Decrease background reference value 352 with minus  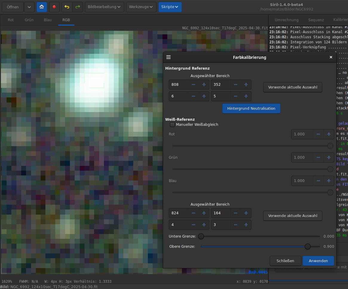coord(236,85)
